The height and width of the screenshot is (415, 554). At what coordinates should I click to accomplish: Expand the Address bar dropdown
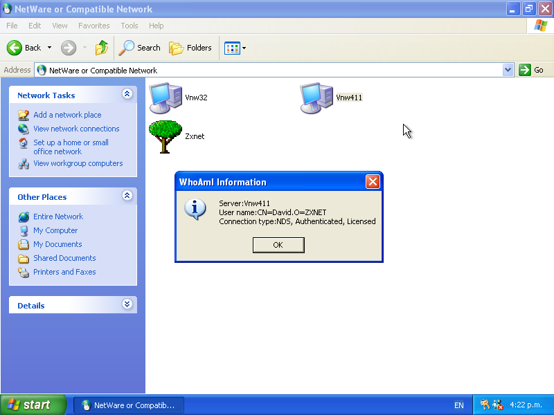point(508,70)
